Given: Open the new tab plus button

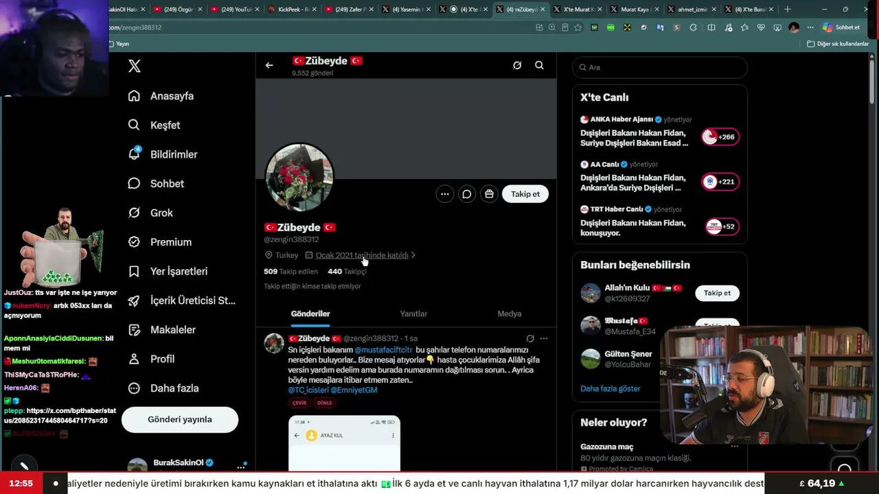Looking at the screenshot, I should [x=788, y=10].
